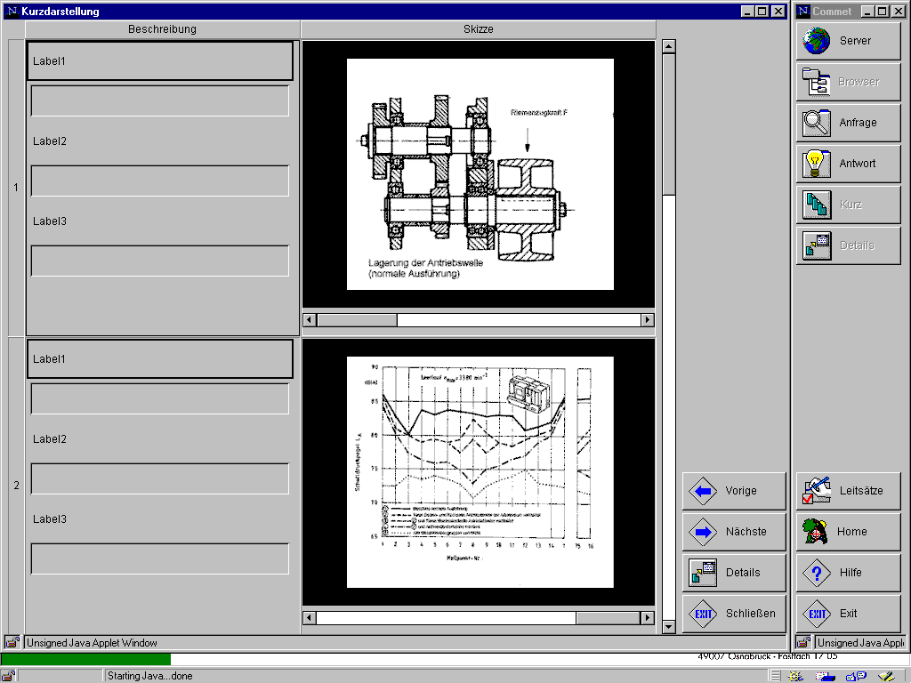Click left arrow of second sketch's horizontal scrollbar
The width and height of the screenshot is (911, 683).
[x=310, y=618]
